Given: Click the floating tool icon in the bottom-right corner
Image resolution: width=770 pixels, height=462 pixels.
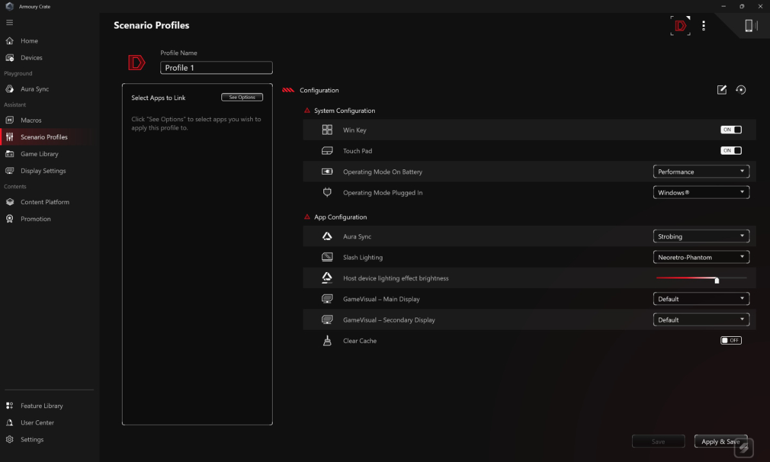Looking at the screenshot, I should click(x=744, y=448).
